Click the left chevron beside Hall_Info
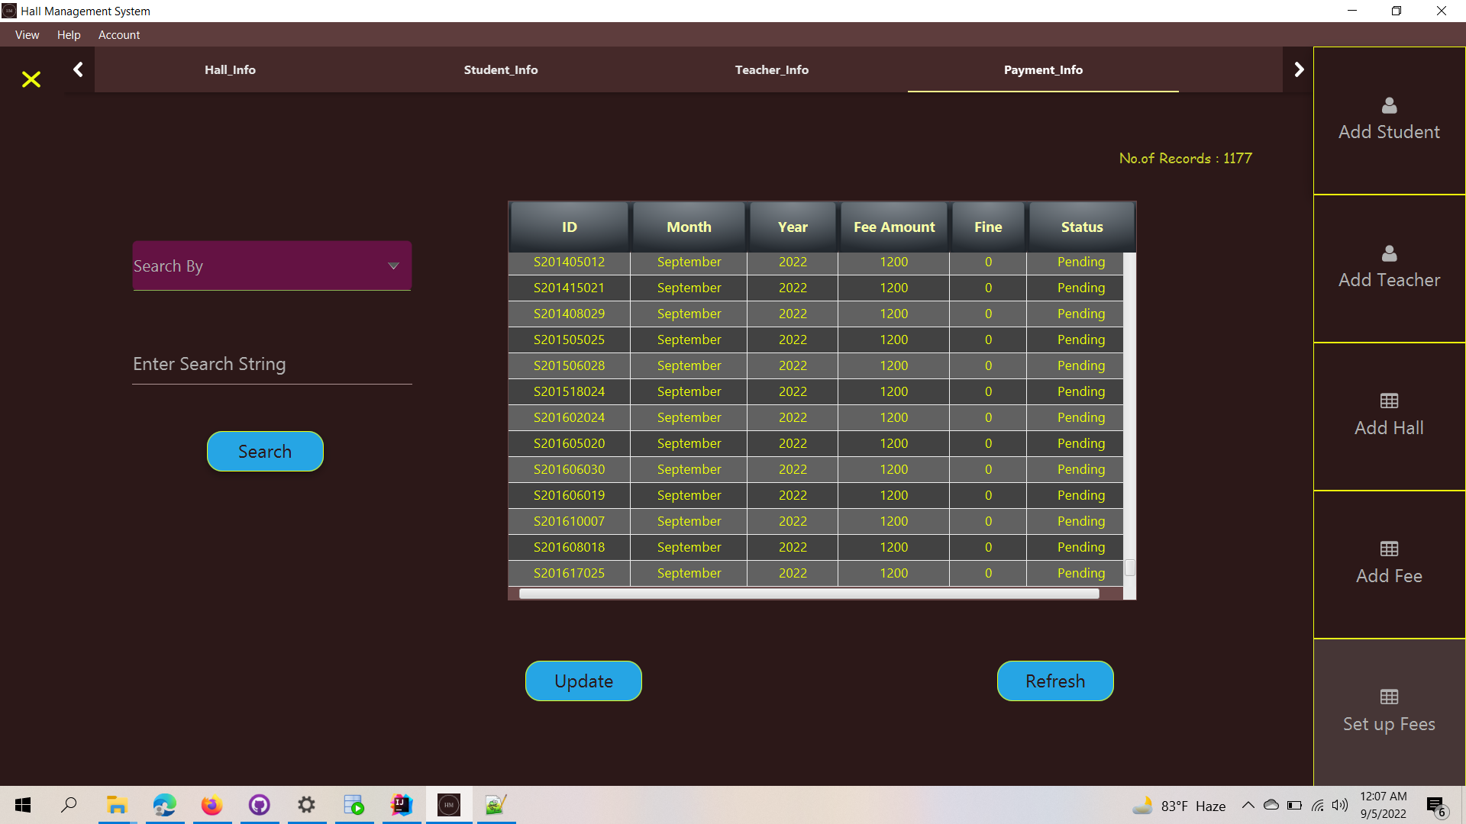 [78, 69]
